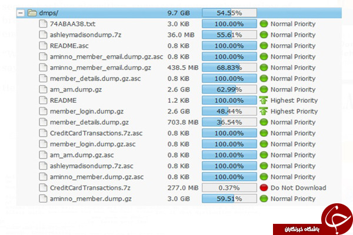Select file name aminno_member.dump.gz.asc

pos(96,177)
